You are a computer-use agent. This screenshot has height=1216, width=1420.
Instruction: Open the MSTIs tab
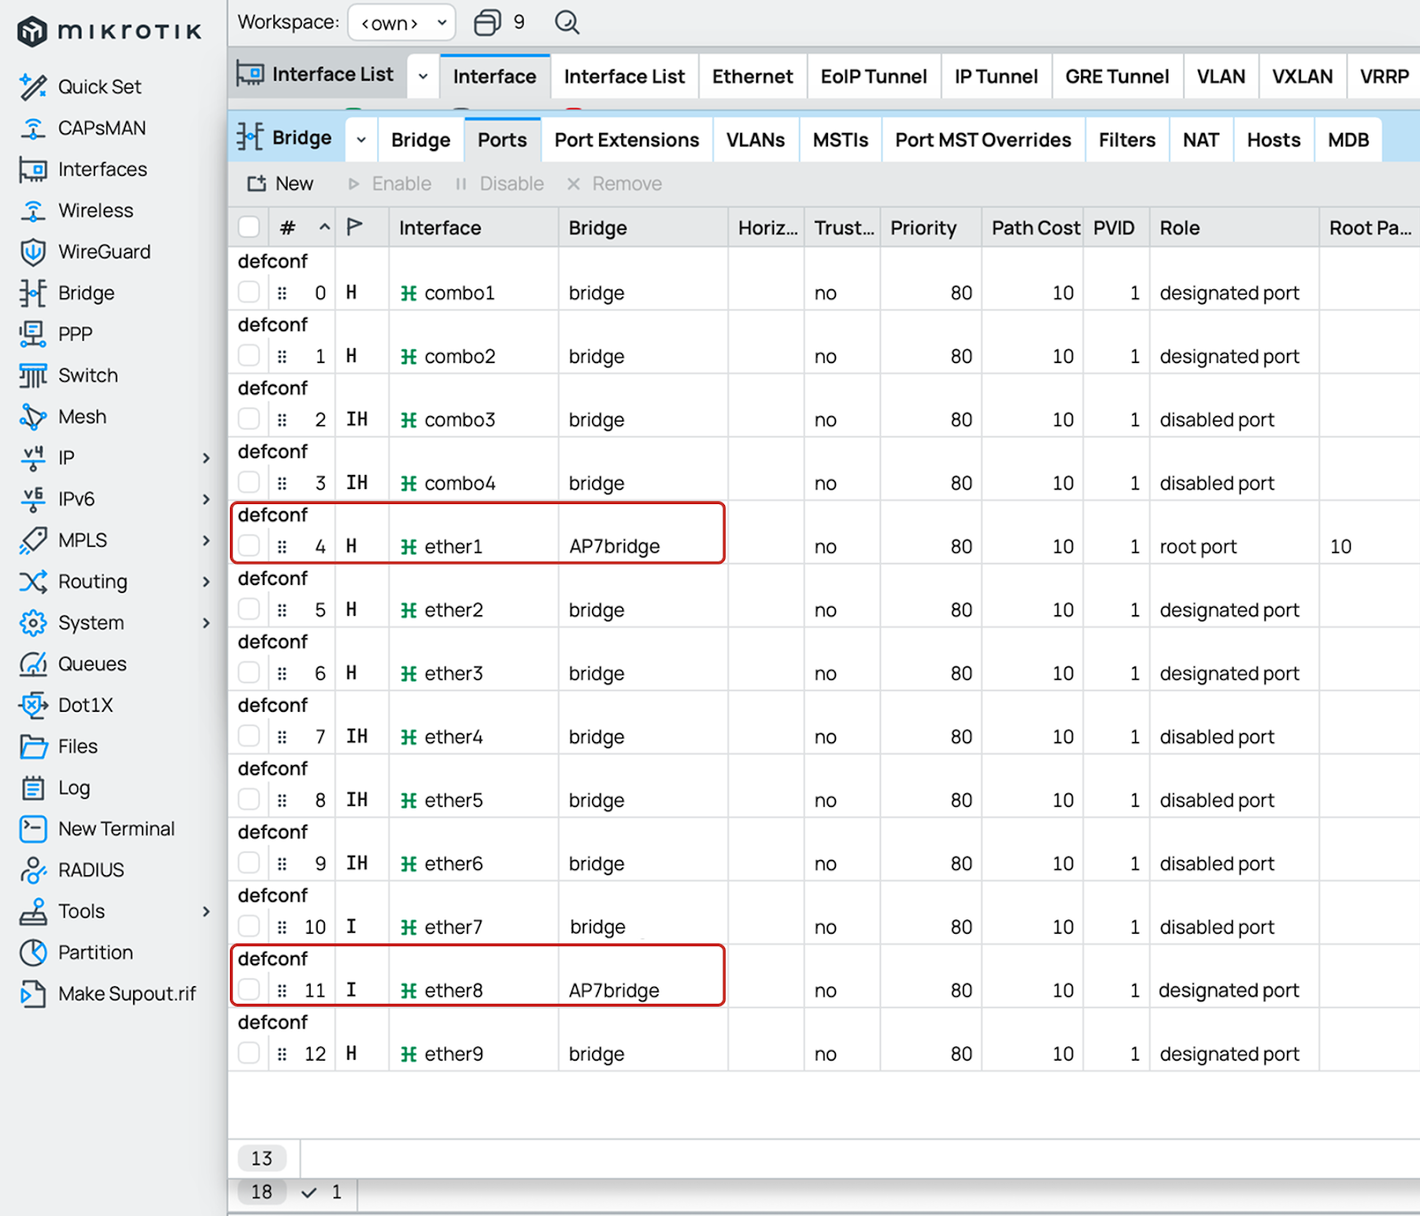click(840, 140)
